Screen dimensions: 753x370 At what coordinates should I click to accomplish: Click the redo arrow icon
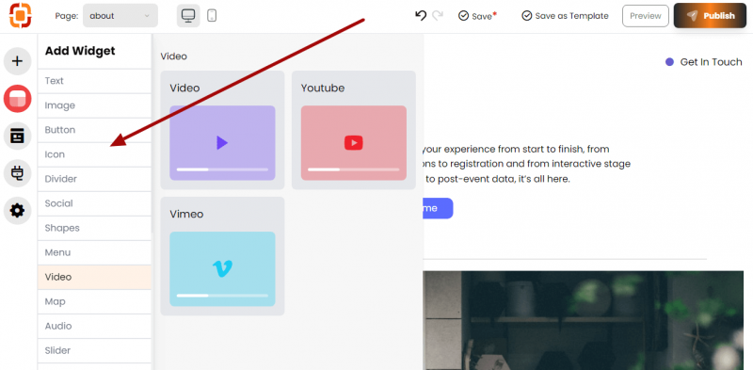pos(437,15)
